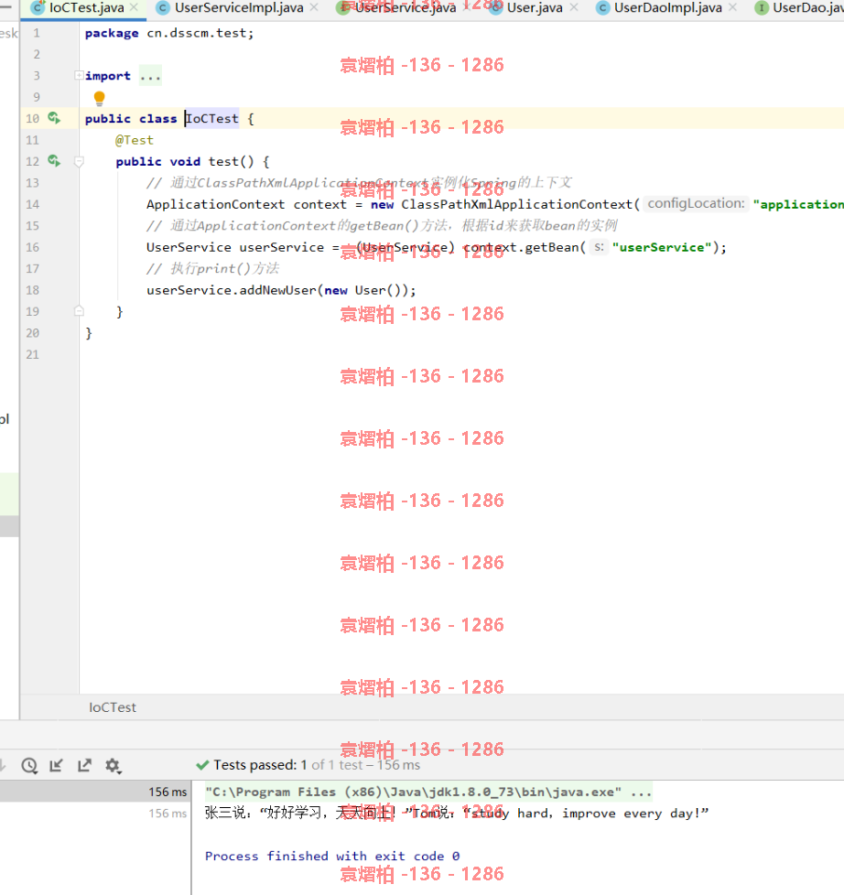Switch to the User.java tab
This screenshot has width=844, height=895.
(535, 8)
